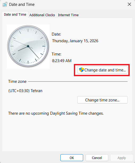Click the UAC shield icon on Change date button

click(x=81, y=70)
